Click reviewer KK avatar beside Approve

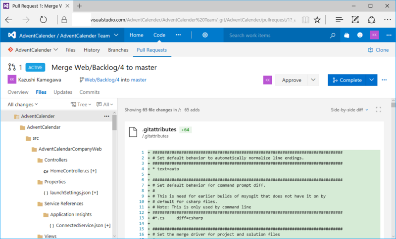tap(267, 80)
